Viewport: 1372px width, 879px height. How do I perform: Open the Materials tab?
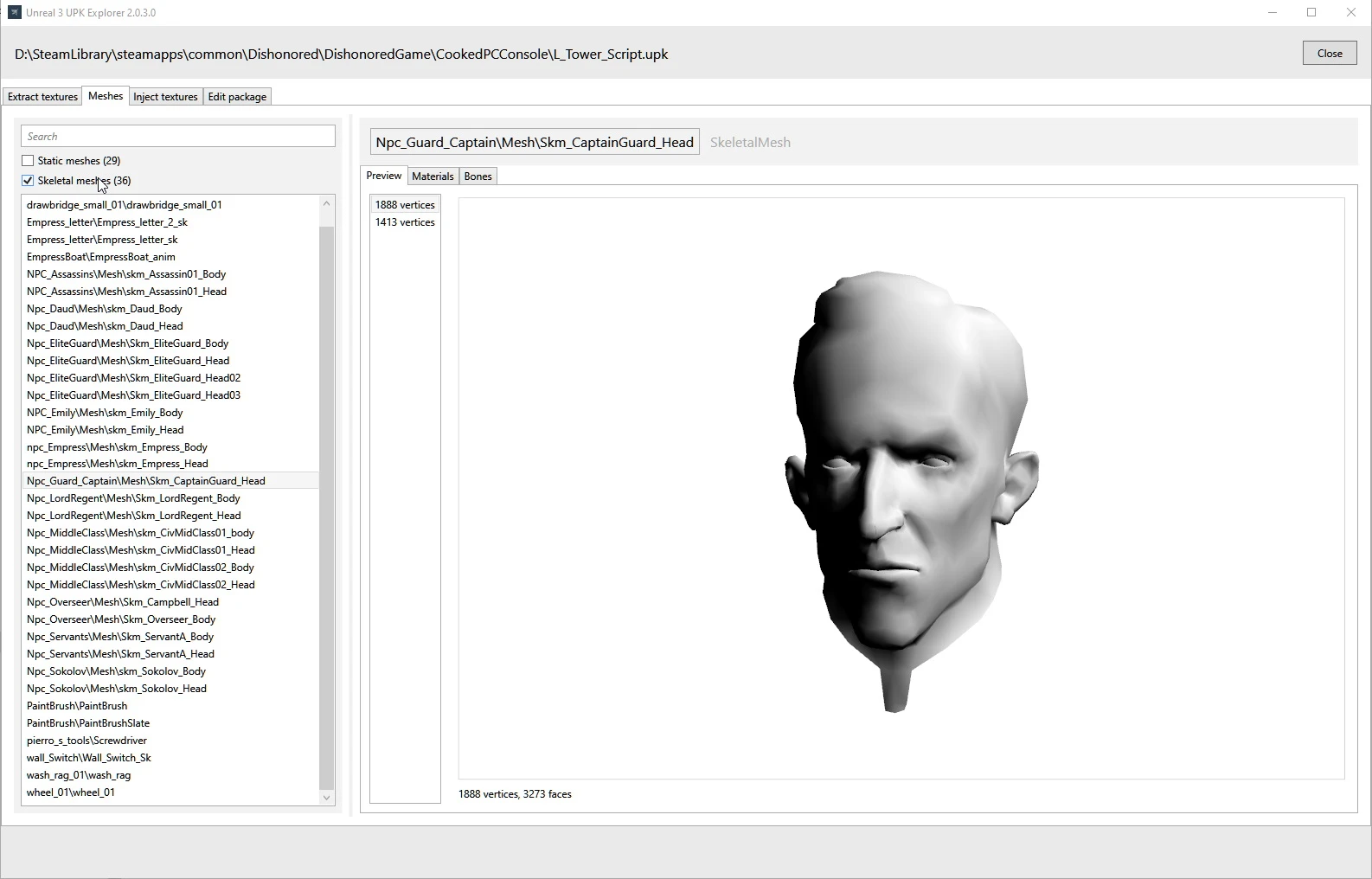pyautogui.click(x=433, y=176)
